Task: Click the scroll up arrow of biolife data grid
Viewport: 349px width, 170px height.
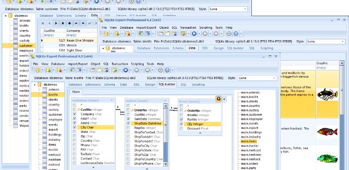Action: pos(342,63)
